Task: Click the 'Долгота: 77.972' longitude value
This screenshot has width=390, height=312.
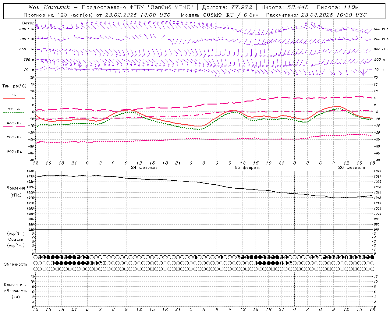Action: pyautogui.click(x=227, y=7)
